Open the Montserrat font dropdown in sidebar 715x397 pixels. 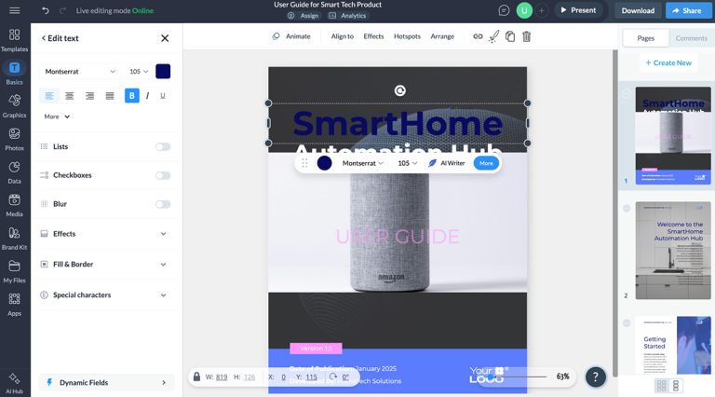(x=80, y=72)
